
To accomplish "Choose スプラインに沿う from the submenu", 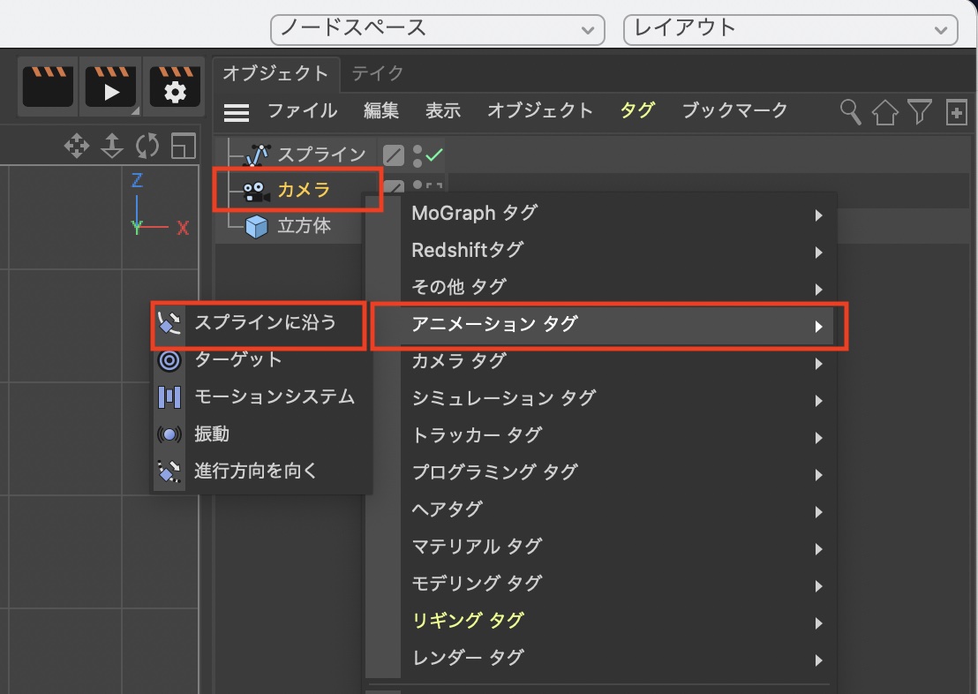I will (x=265, y=322).
